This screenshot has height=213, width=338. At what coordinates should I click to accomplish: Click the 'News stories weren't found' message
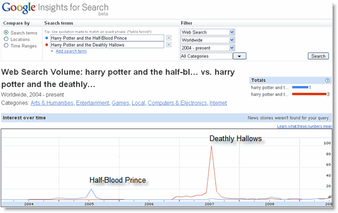[x=288, y=118]
